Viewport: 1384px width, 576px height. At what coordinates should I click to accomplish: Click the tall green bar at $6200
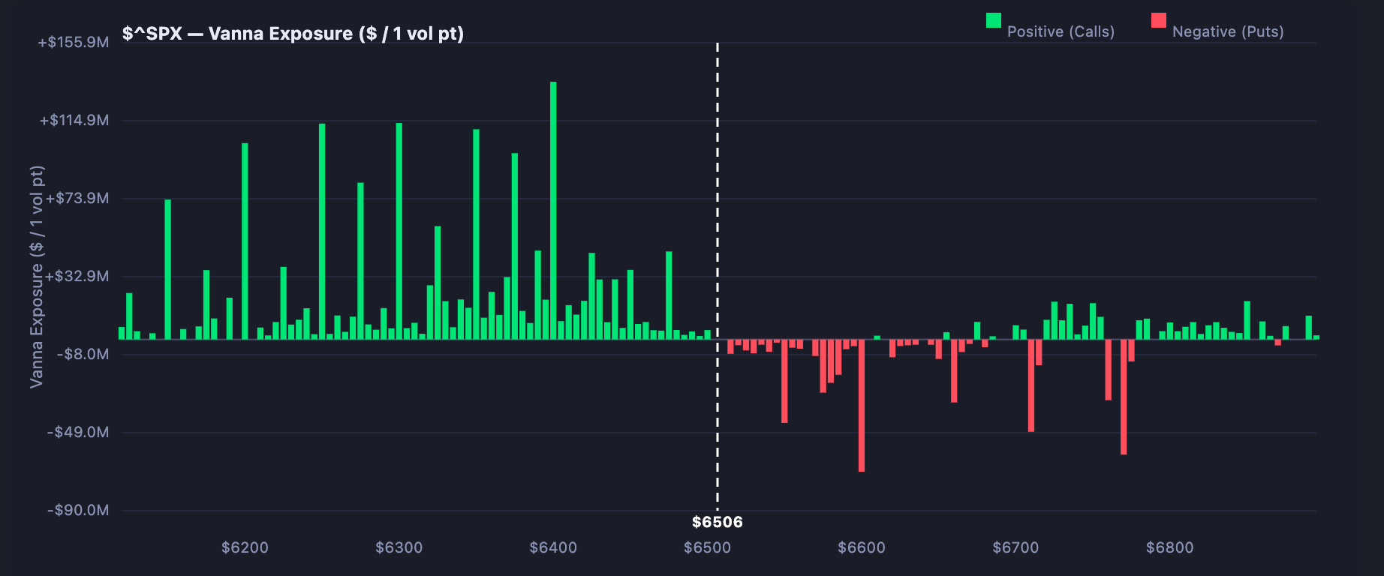pos(245,240)
